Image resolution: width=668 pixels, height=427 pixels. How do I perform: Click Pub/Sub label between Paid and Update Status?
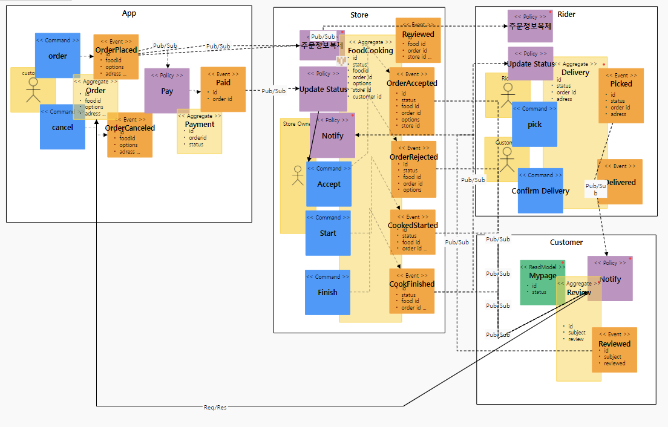tap(273, 91)
